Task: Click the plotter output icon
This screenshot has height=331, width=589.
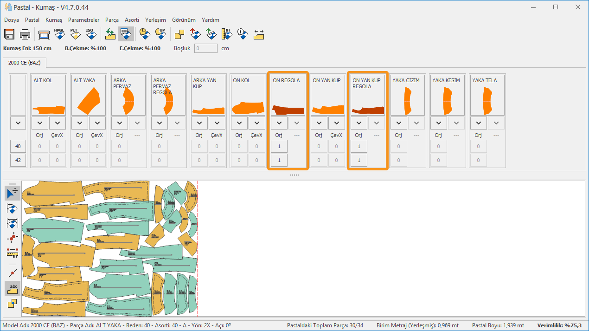Action: point(44,34)
